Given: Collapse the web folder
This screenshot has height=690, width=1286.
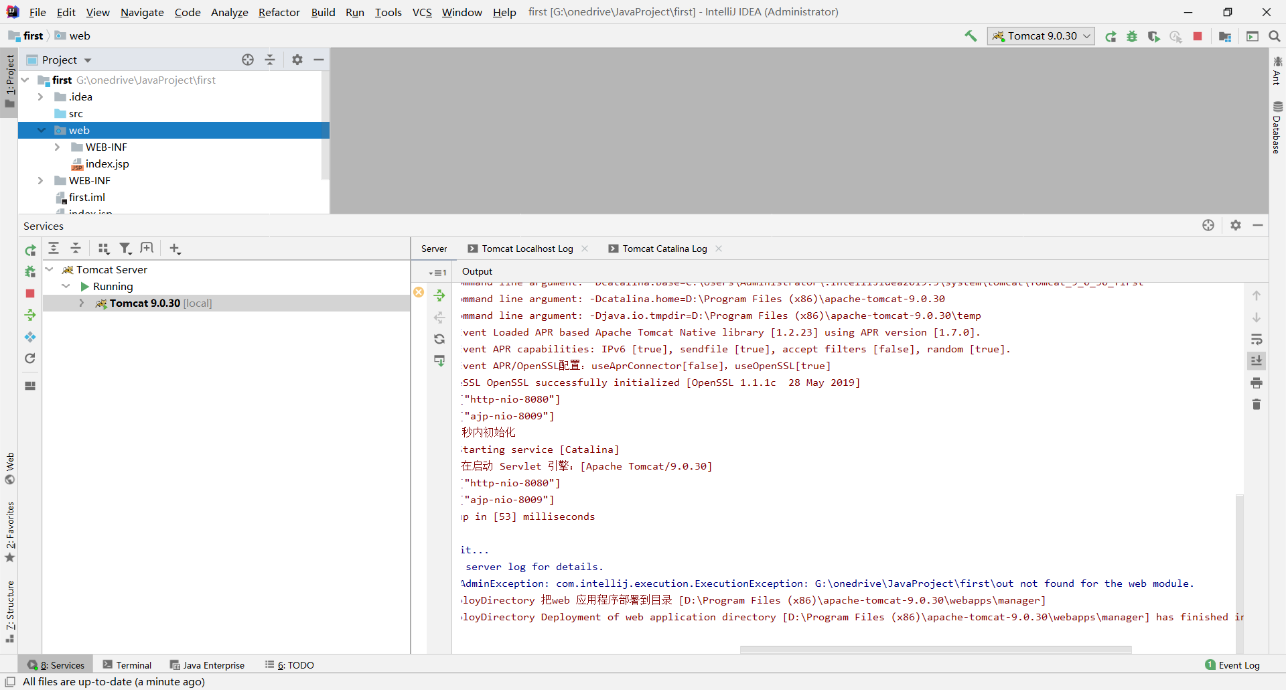Looking at the screenshot, I should pyautogui.click(x=42, y=130).
